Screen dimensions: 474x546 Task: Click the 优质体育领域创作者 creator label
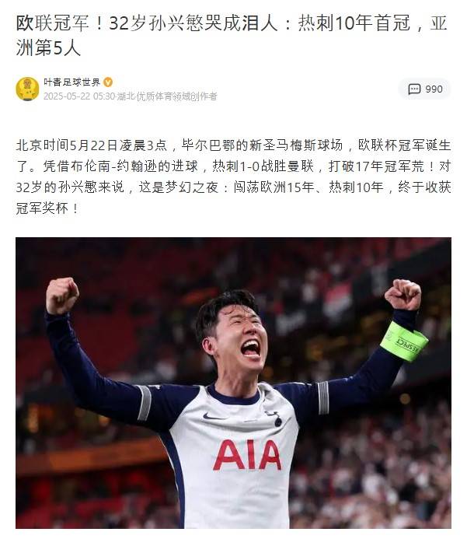[176, 96]
